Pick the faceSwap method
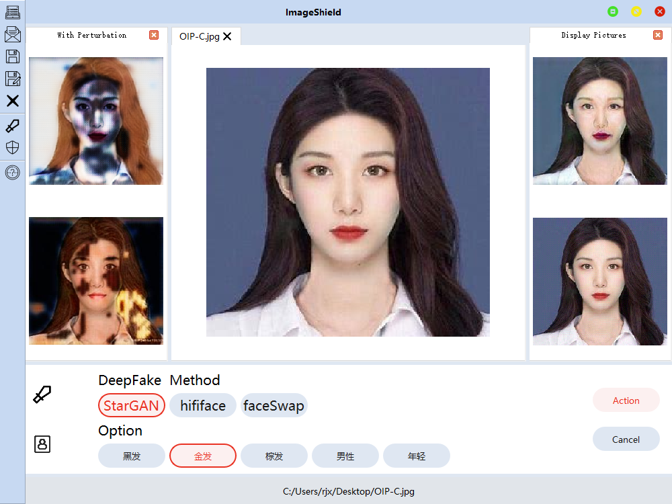672x504 pixels. [x=274, y=406]
